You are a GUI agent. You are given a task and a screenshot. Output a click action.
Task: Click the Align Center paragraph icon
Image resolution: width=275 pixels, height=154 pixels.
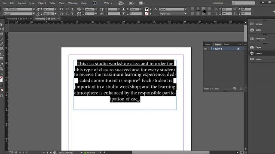coord(198,9)
